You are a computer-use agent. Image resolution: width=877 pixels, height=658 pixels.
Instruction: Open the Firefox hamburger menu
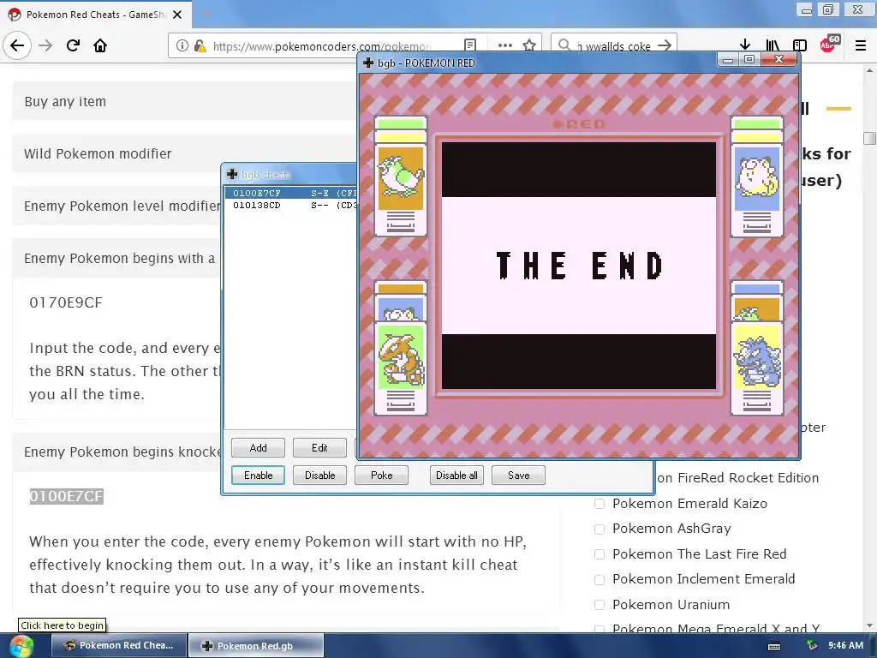(860, 45)
